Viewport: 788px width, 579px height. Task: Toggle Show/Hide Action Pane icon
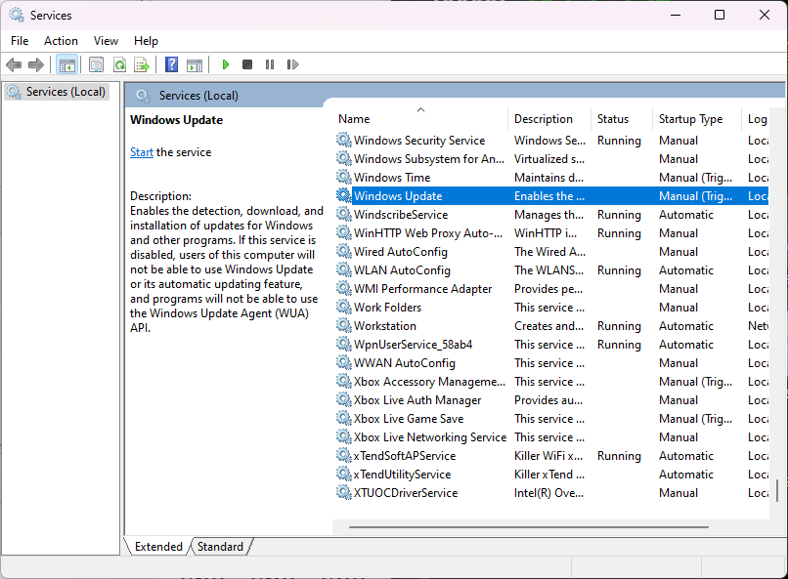tap(195, 64)
